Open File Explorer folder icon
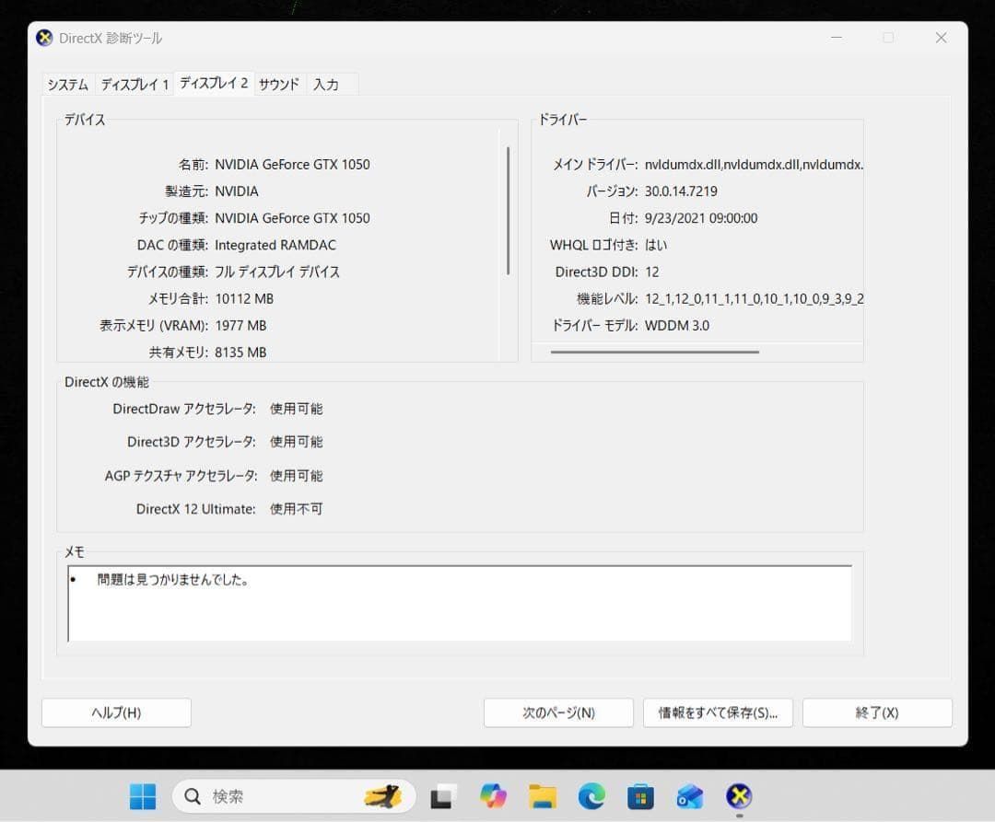This screenshot has width=995, height=822. [543, 796]
